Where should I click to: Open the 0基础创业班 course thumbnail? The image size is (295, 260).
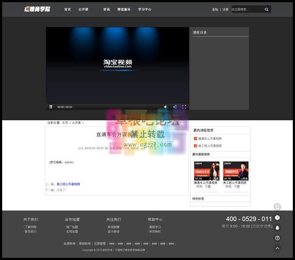[207, 171]
